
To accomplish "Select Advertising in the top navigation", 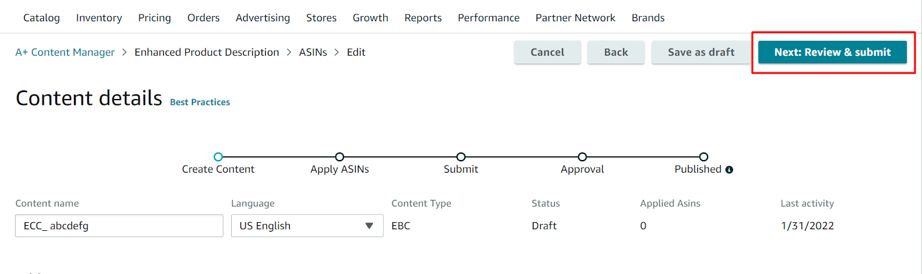I will (263, 18).
